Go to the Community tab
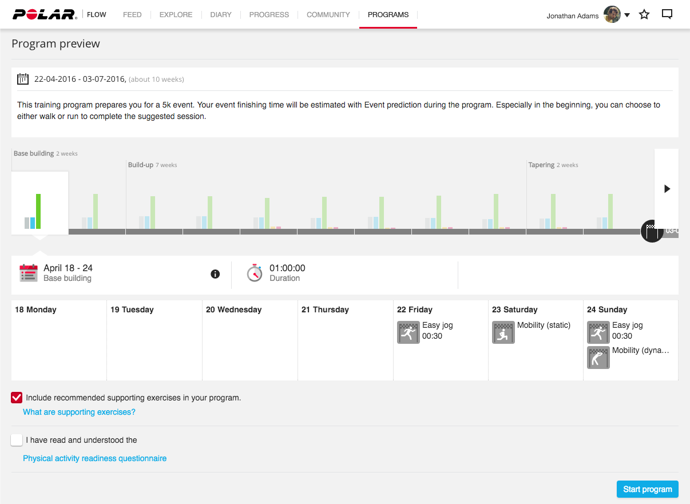Image resolution: width=690 pixels, height=504 pixels. point(328,15)
